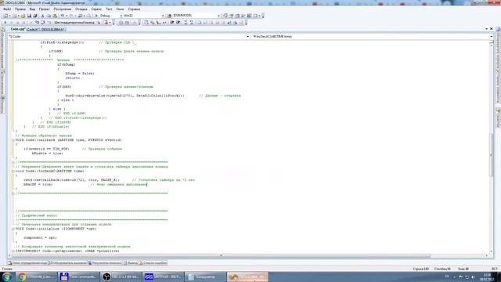Switch to the floppy-disk app in taskbar

78,277
